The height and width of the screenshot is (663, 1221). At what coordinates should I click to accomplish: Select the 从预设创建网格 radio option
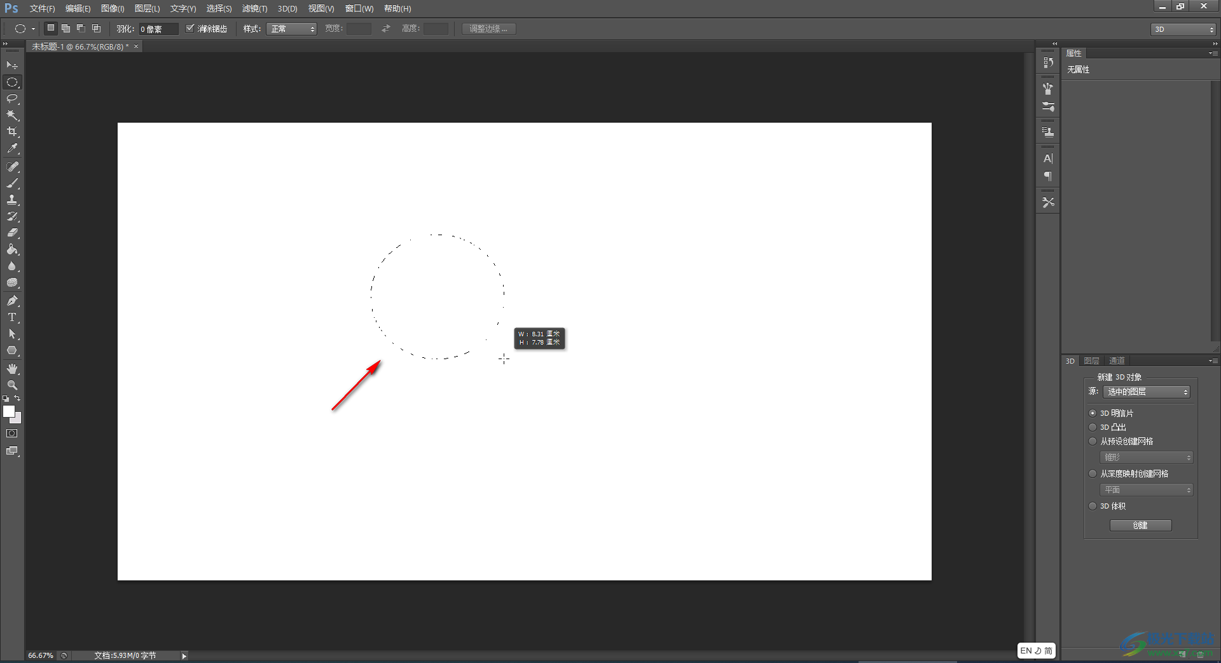[x=1093, y=441]
